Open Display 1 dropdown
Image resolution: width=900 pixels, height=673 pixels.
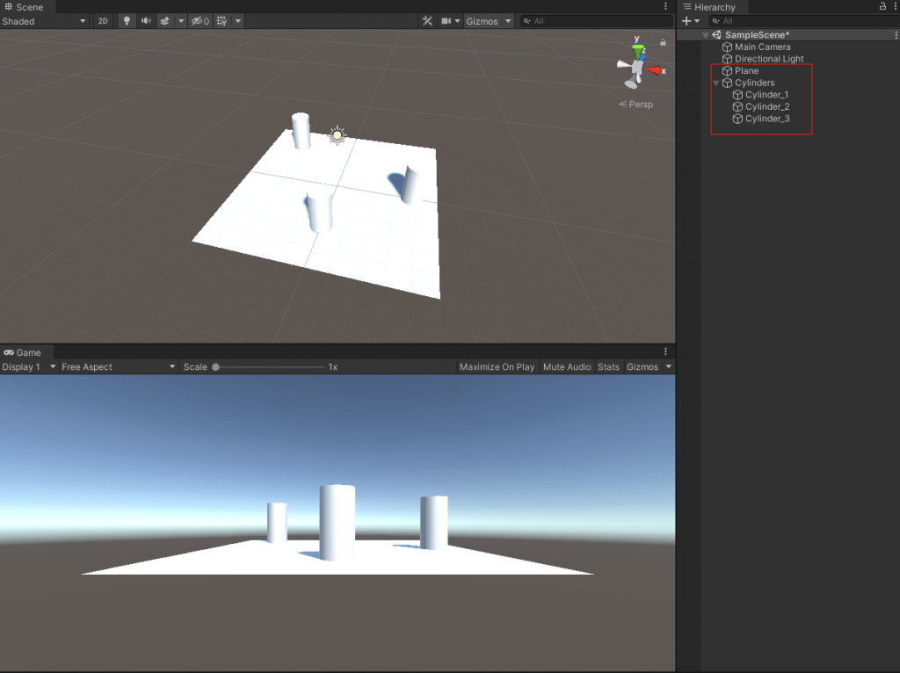(x=29, y=366)
